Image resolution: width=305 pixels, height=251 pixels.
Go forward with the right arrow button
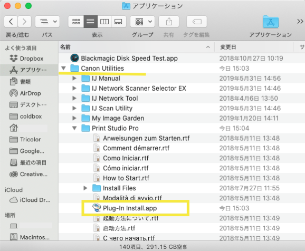pos(24,22)
